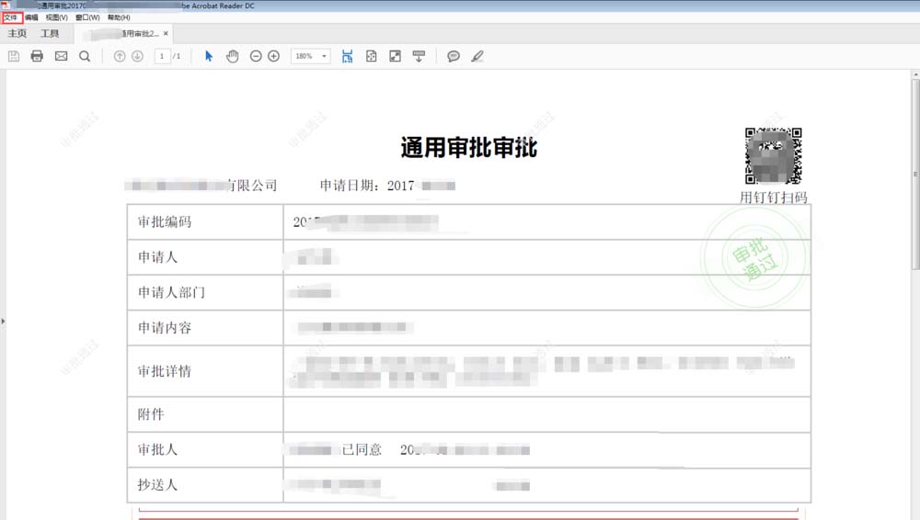Expand the left navigation pane arrow
This screenshot has width=920, height=520.
pos(3,322)
